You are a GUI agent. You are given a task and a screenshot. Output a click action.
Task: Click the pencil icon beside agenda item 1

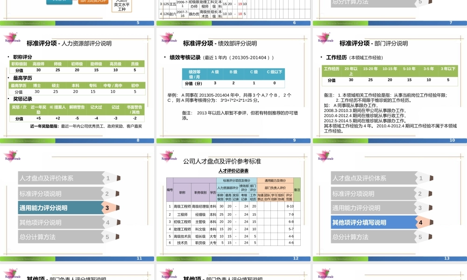pos(117,178)
